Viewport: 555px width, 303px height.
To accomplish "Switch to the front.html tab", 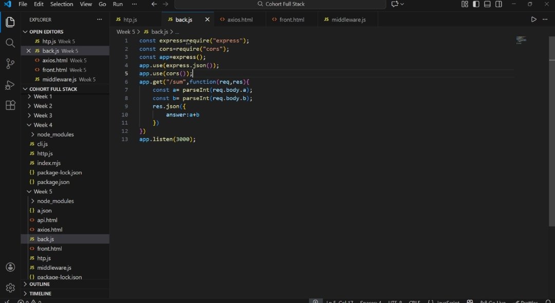I will pos(292,19).
